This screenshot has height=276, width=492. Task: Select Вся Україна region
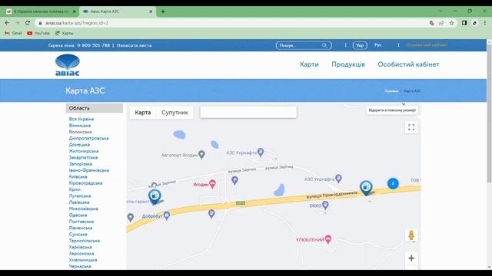click(81, 119)
